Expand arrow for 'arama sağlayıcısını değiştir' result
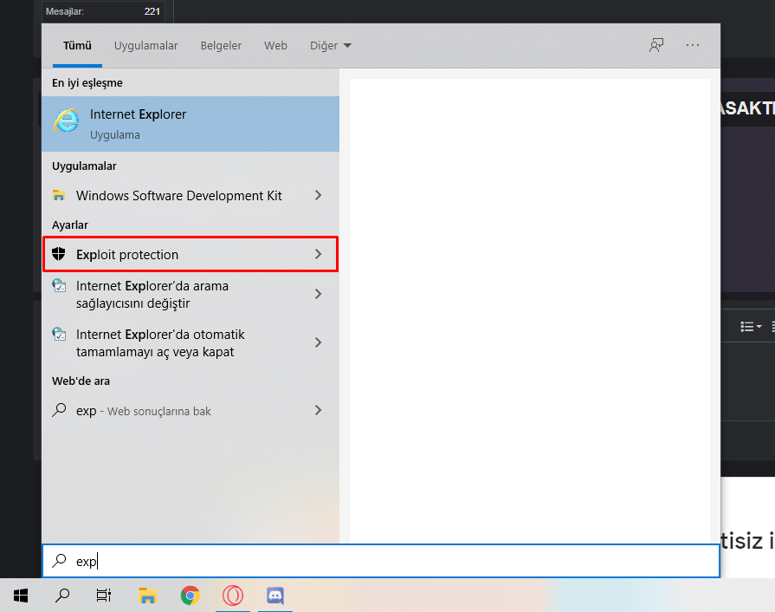This screenshot has height=612, width=775. pos(319,294)
